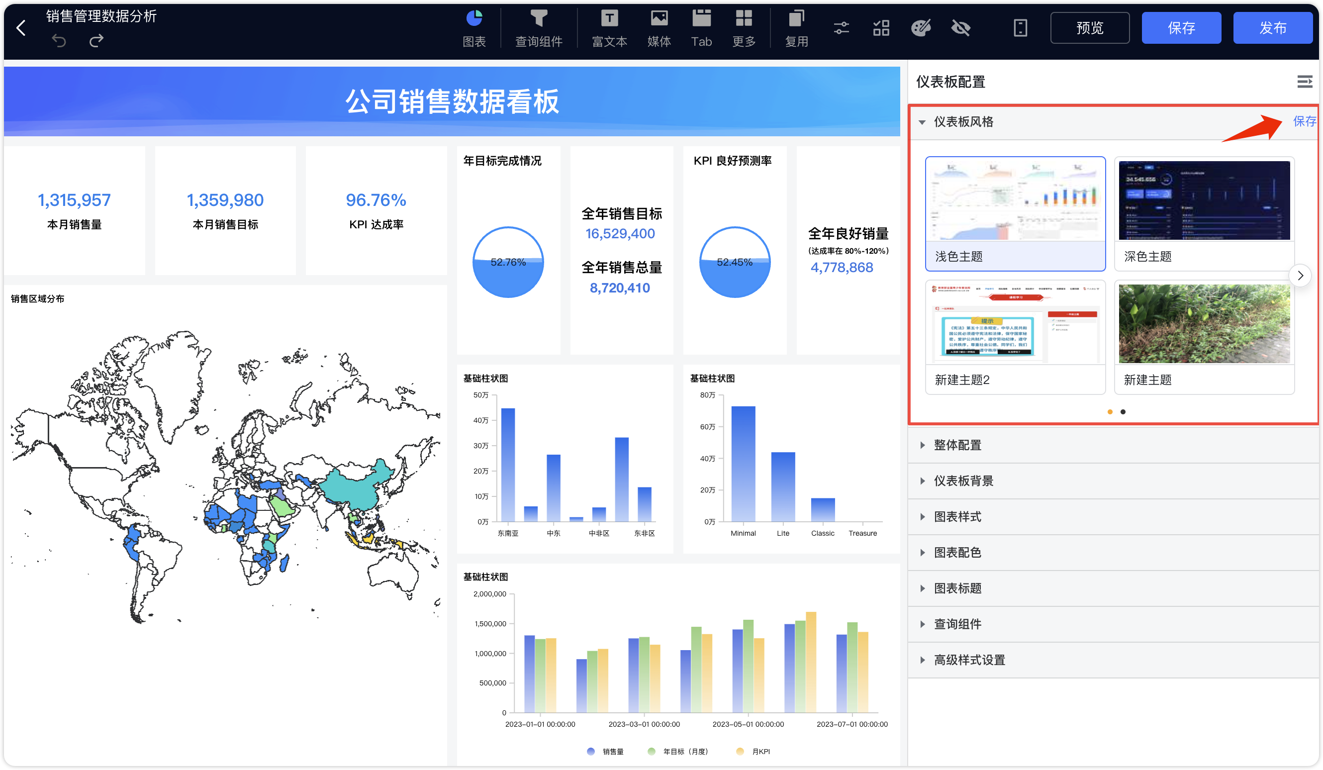Toggle the 年目标（月度）legend item

tap(678, 751)
